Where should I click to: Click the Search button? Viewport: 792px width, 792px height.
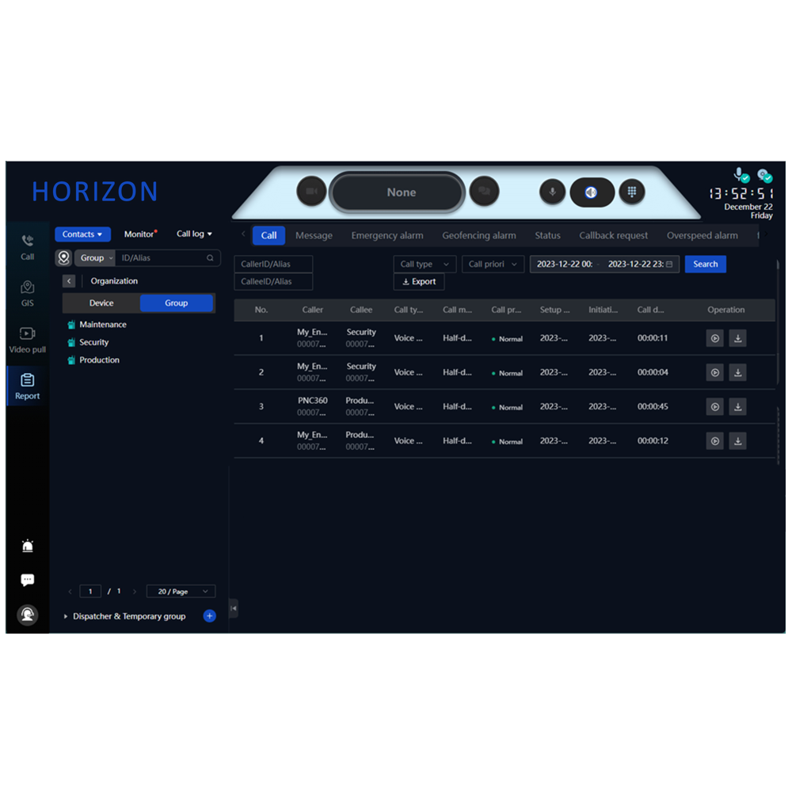[x=705, y=265]
